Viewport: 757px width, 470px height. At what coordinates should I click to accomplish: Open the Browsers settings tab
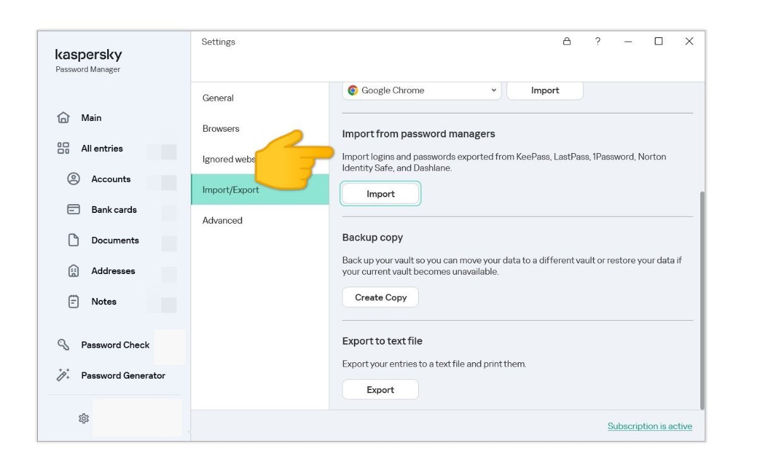pyautogui.click(x=221, y=129)
